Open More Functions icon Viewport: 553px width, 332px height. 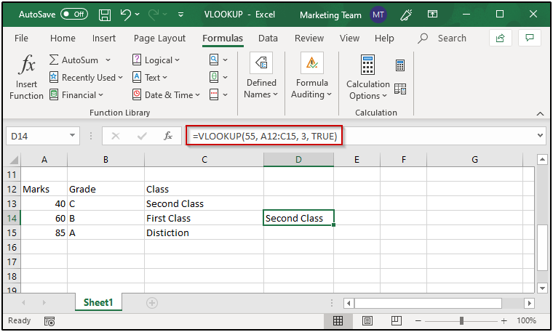click(x=214, y=94)
